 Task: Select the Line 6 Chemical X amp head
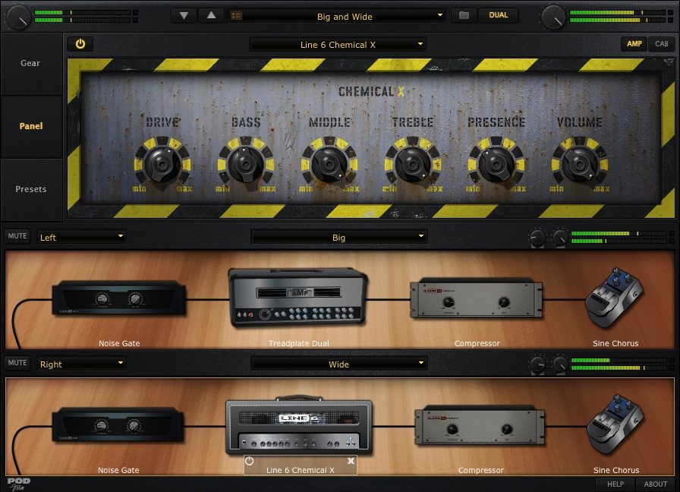point(299,426)
